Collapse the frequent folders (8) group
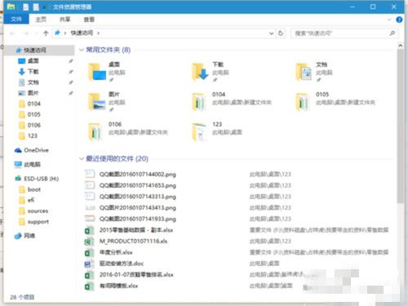Viewport: 408px width, 306px height. coord(82,50)
